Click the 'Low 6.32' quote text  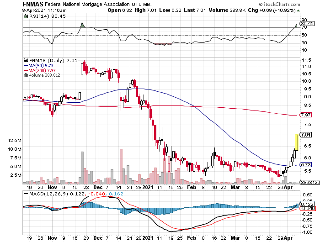[170, 10]
